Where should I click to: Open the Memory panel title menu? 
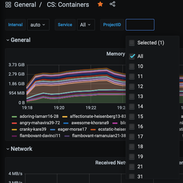click(116, 54)
